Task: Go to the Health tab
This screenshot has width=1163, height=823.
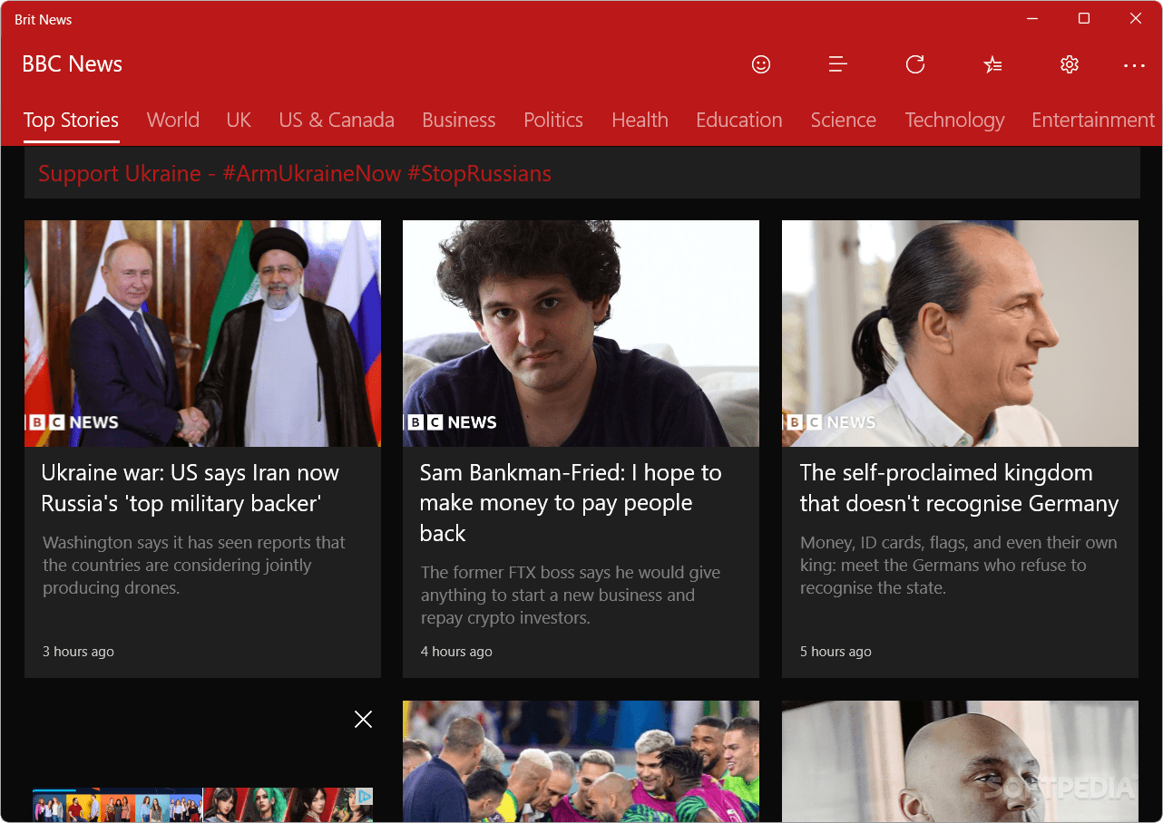Action: [x=640, y=121]
